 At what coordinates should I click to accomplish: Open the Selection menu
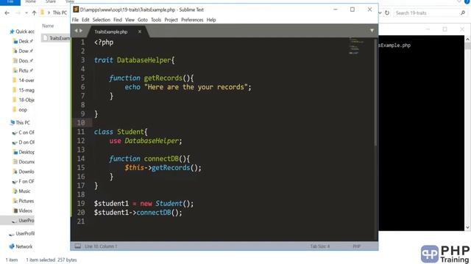click(x=102, y=20)
